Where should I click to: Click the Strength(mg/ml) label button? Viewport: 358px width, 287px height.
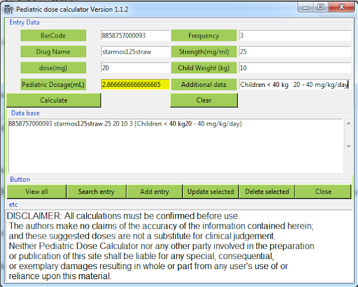204,52
